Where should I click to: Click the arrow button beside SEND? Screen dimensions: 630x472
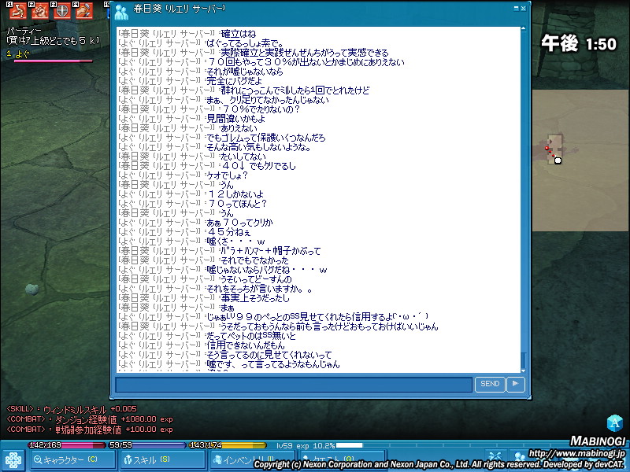516,384
